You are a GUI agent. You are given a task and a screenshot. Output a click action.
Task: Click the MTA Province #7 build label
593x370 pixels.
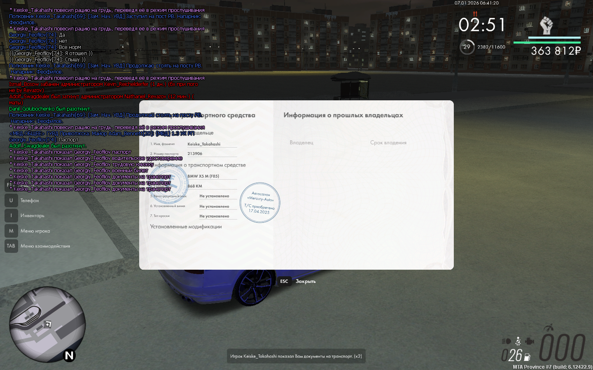(552, 367)
